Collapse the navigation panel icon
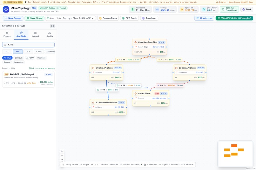The height and width of the screenshot is (170, 256). coord(52,26)
